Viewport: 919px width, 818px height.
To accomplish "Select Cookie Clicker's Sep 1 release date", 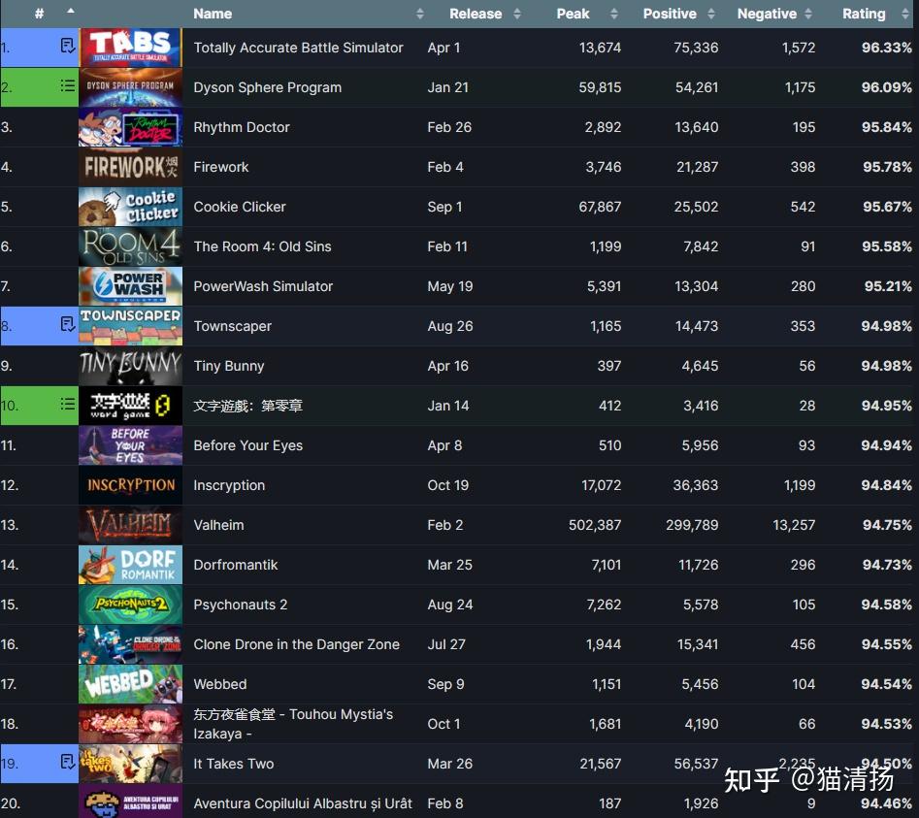I will coord(444,207).
